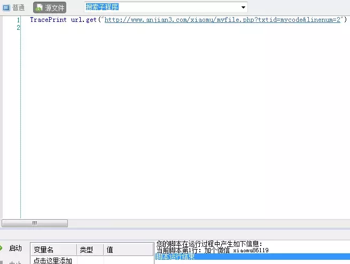Click the anjian3.com URL link in line 1
Screen dimensions: 350x264
tap(222, 20)
